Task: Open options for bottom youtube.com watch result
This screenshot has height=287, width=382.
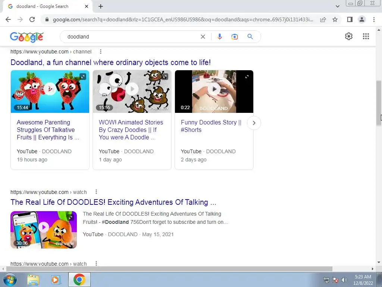Action: point(96,263)
